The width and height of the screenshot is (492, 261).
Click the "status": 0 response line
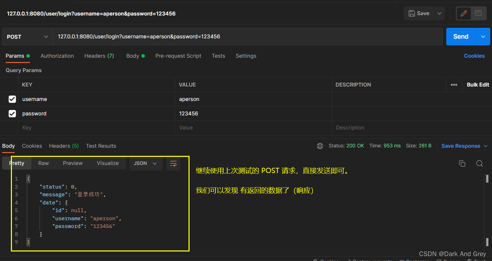pyautogui.click(x=58, y=187)
